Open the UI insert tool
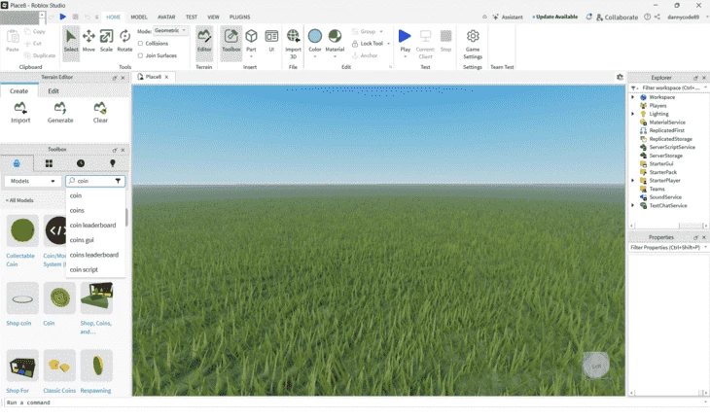 [x=271, y=41]
